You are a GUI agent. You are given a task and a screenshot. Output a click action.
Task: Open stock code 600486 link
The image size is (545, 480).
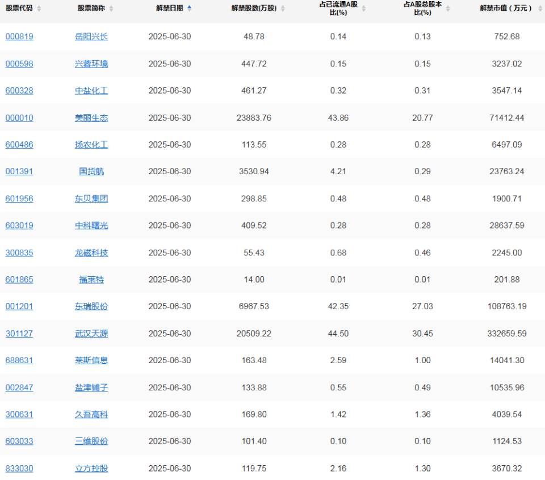(x=19, y=145)
